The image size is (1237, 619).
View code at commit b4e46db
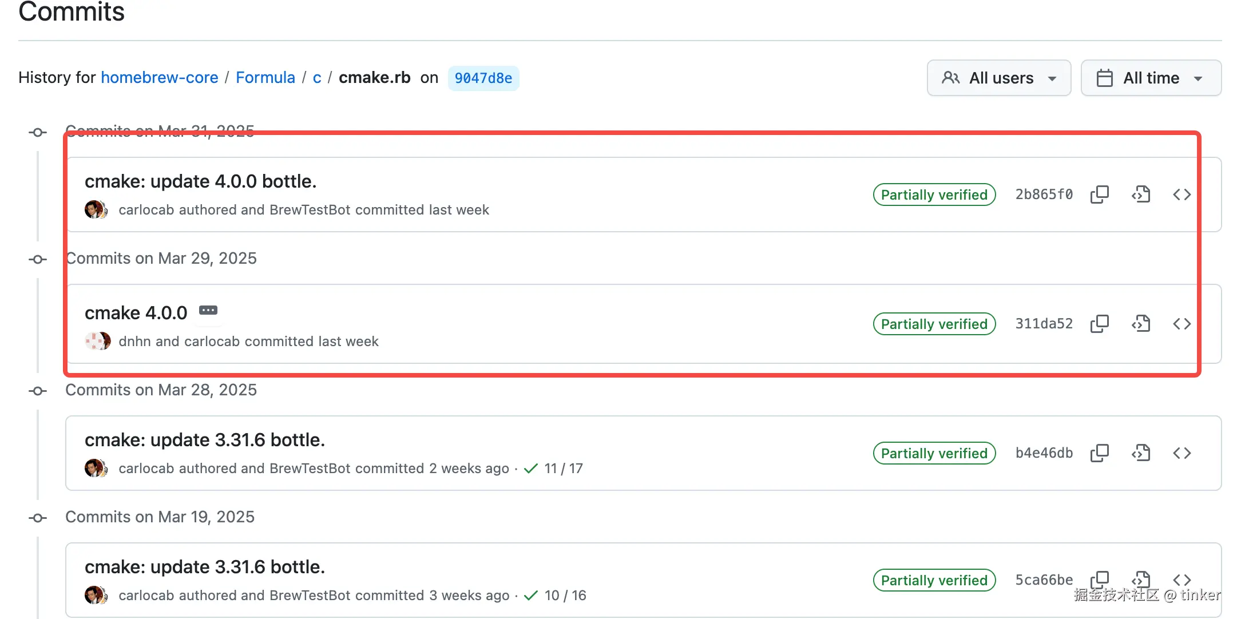(1140, 453)
